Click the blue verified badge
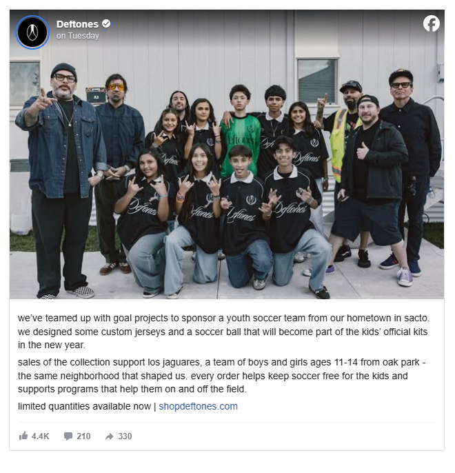Viewport: 455px width, 473px height. click(x=106, y=23)
